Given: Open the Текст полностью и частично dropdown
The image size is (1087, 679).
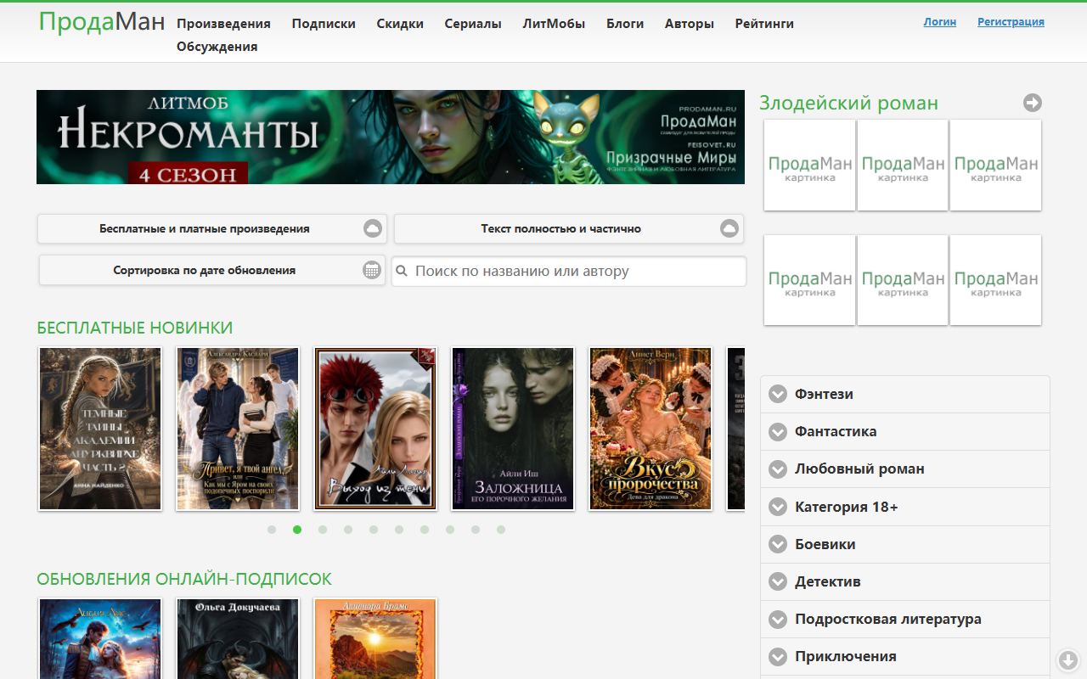Looking at the screenshot, I should tap(569, 228).
